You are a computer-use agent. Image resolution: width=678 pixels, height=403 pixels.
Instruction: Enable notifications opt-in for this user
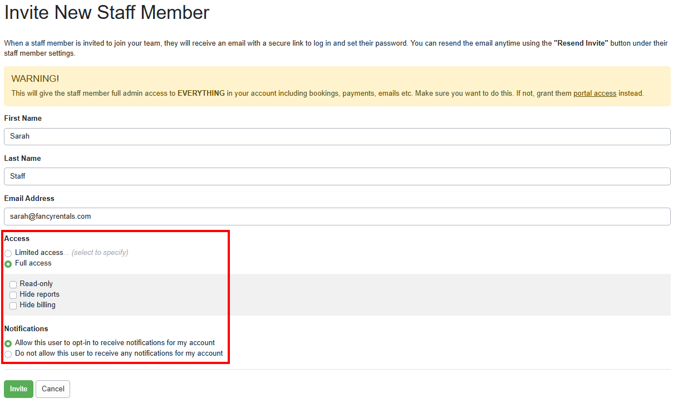(x=8, y=343)
